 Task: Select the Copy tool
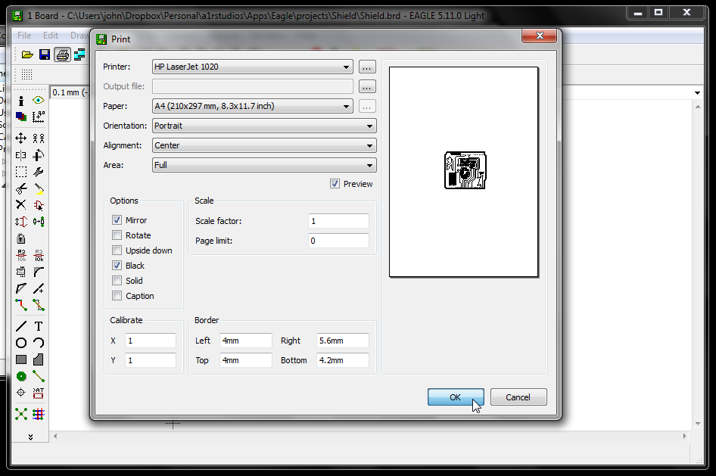tap(39, 138)
